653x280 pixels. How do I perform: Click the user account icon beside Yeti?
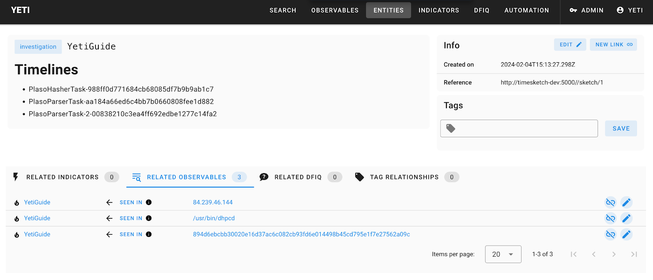click(x=620, y=10)
